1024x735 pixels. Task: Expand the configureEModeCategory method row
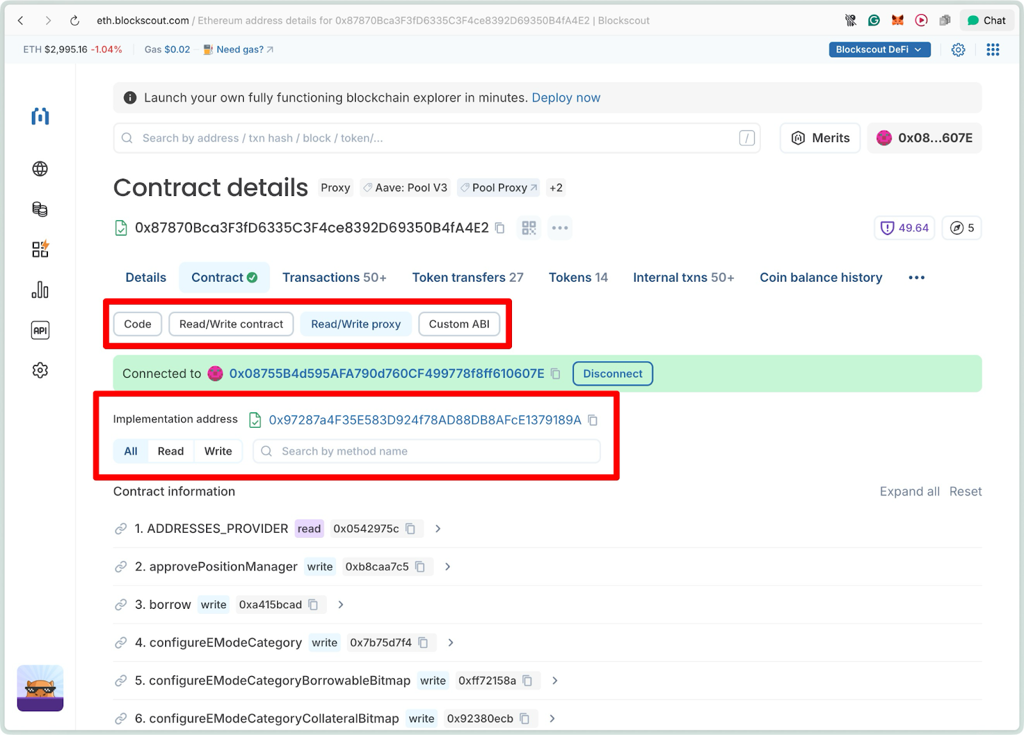click(451, 642)
